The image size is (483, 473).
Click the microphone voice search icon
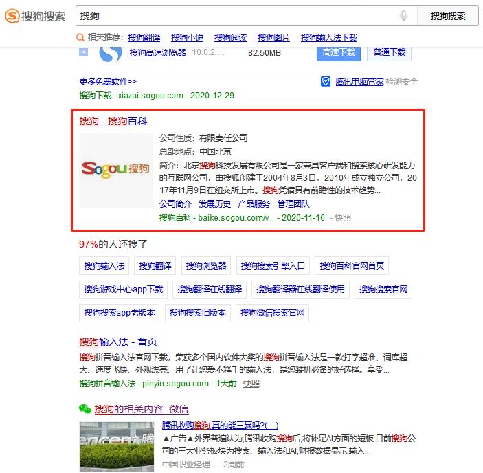pyautogui.click(x=403, y=15)
